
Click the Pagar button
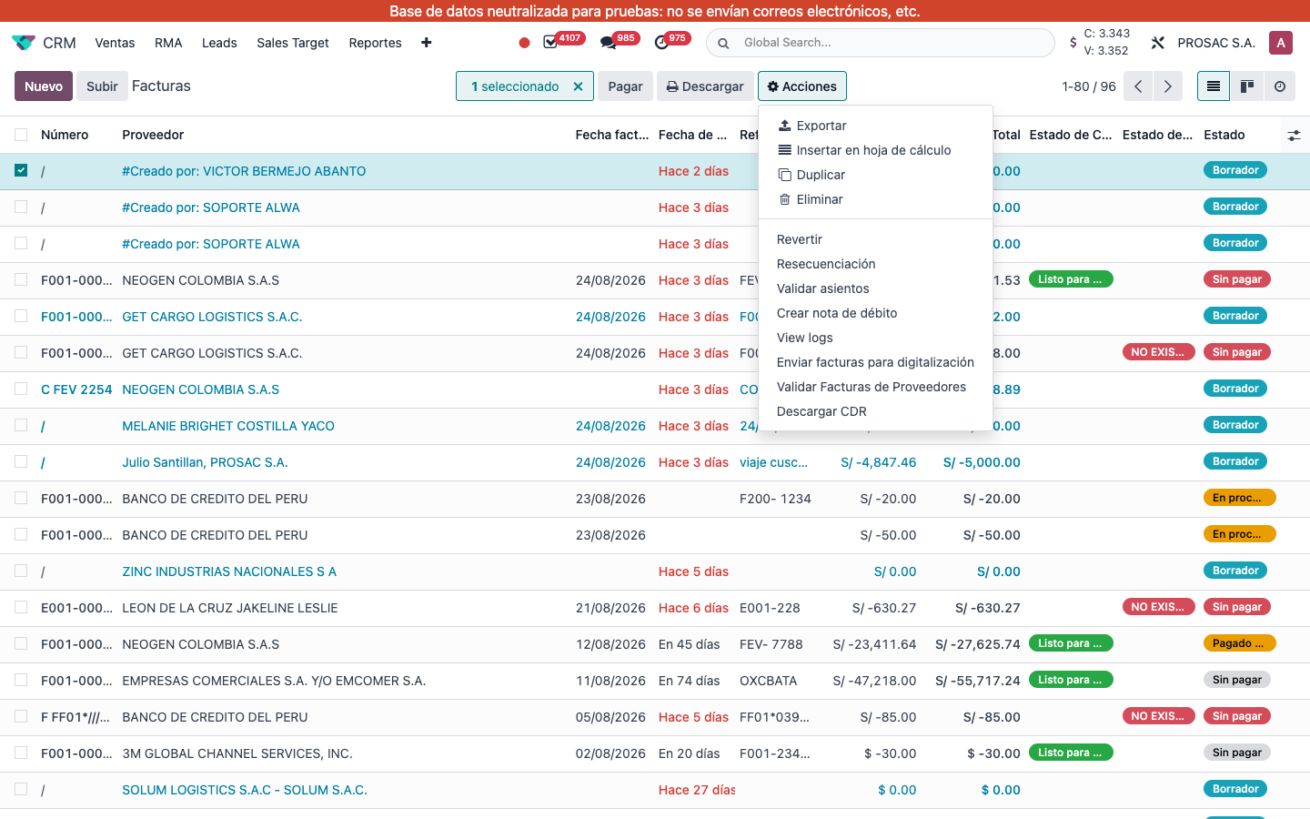point(625,86)
